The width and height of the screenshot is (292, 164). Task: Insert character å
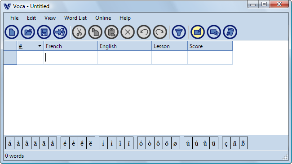pos(53,143)
